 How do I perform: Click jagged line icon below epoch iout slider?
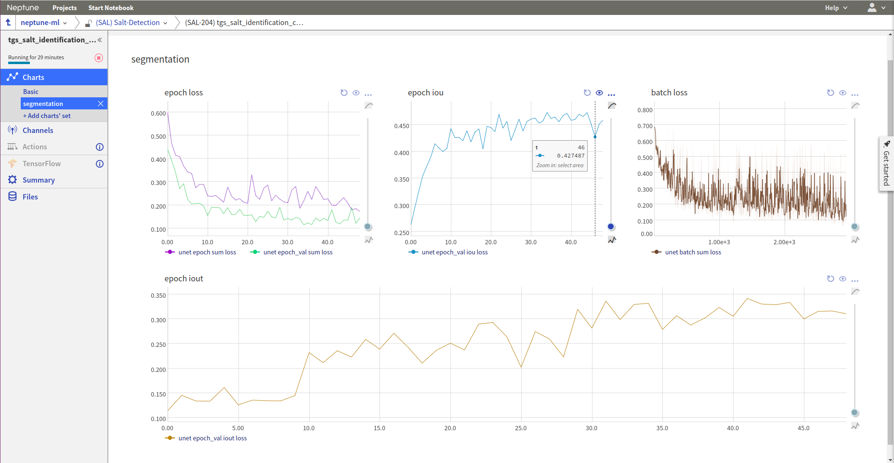coord(855,426)
